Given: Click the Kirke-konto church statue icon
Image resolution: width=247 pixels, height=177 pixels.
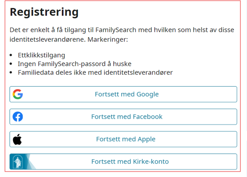Looking at the screenshot, I should (18, 162).
